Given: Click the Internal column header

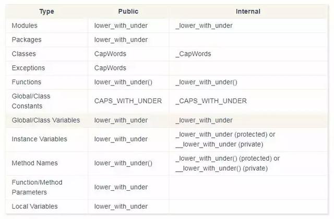Looking at the screenshot, I should tap(248, 11).
